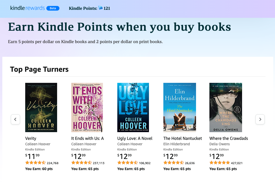Open the Hotel Nantucket cover thumbnail
This screenshot has height=184, width=275.
point(180,107)
